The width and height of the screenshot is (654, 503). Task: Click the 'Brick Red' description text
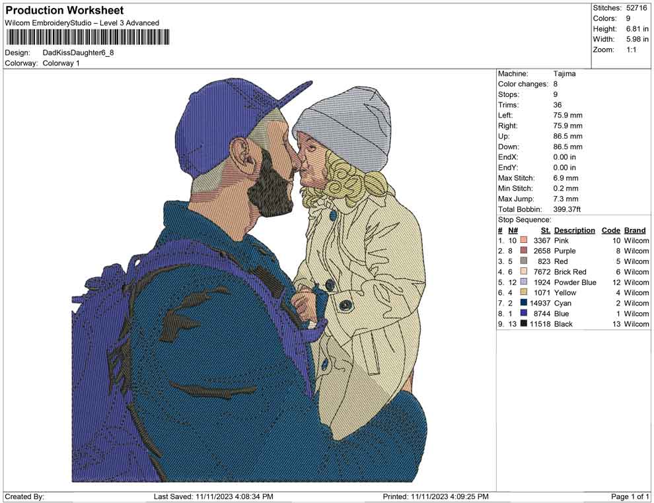[x=570, y=272]
